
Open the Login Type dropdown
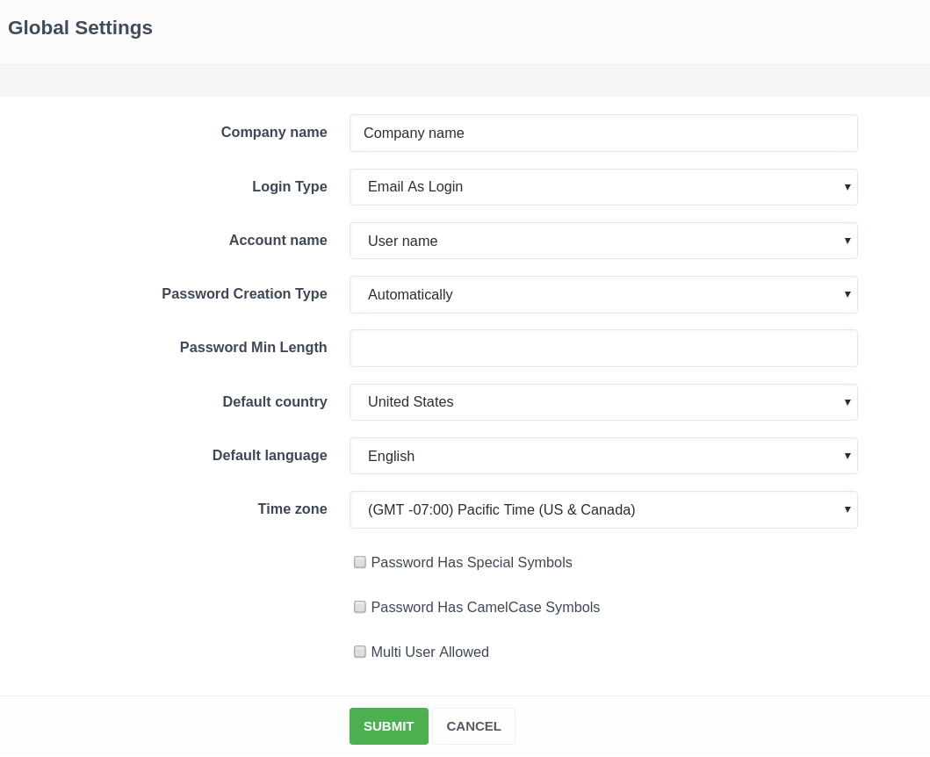pyautogui.click(x=603, y=187)
